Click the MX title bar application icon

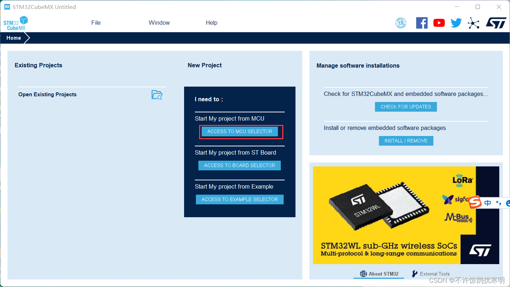7,7
